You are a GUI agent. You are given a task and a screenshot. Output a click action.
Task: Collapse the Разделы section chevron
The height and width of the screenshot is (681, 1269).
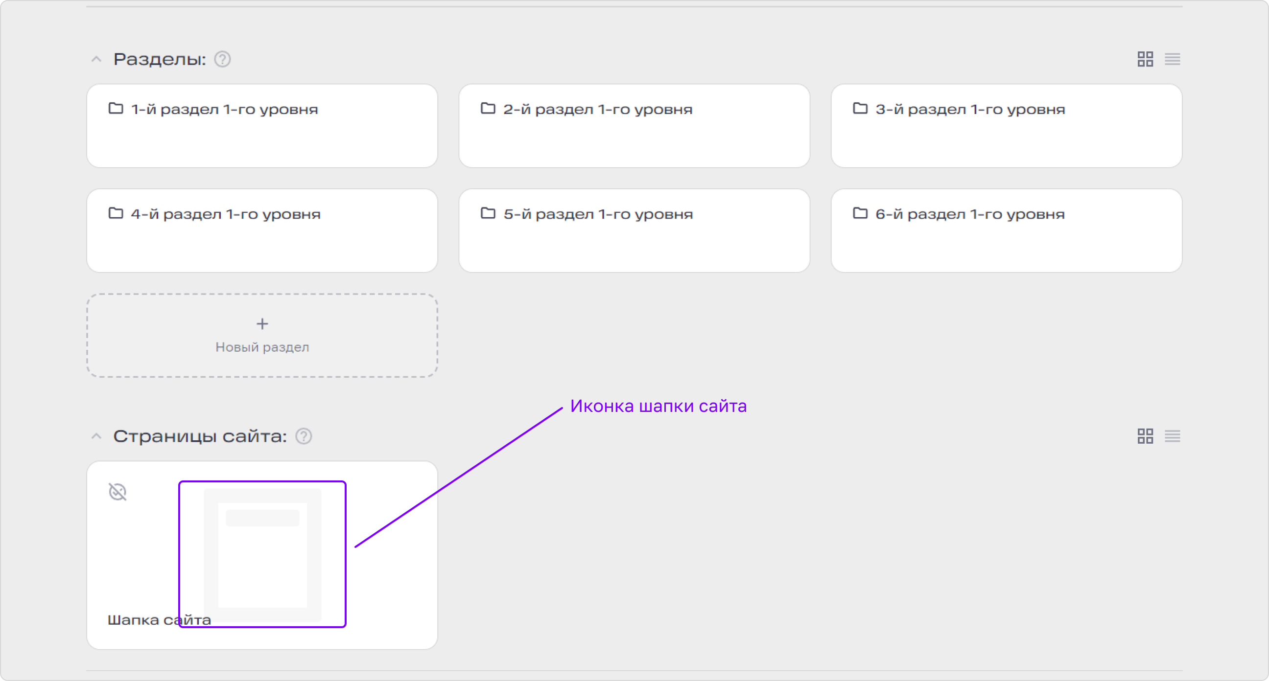[96, 60]
